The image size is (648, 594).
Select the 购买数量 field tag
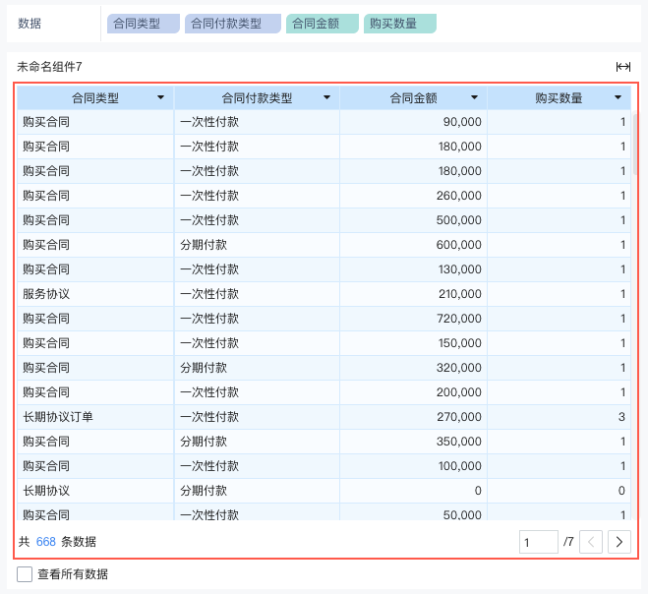(x=400, y=24)
